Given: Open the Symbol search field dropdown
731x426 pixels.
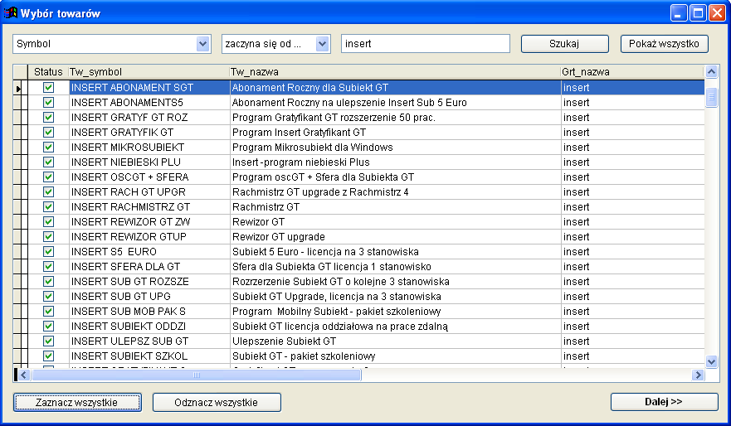Looking at the screenshot, I should (202, 44).
